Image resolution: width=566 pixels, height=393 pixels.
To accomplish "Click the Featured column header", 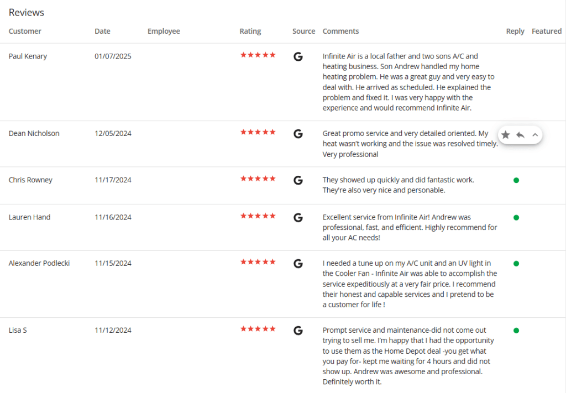I will pyautogui.click(x=546, y=32).
